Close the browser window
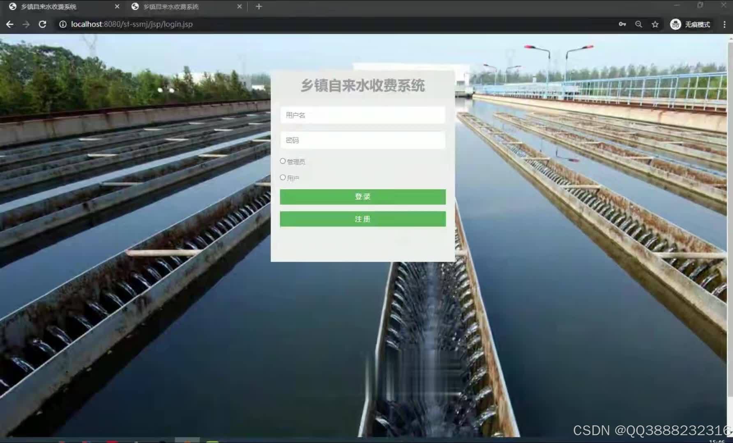 pos(724,5)
